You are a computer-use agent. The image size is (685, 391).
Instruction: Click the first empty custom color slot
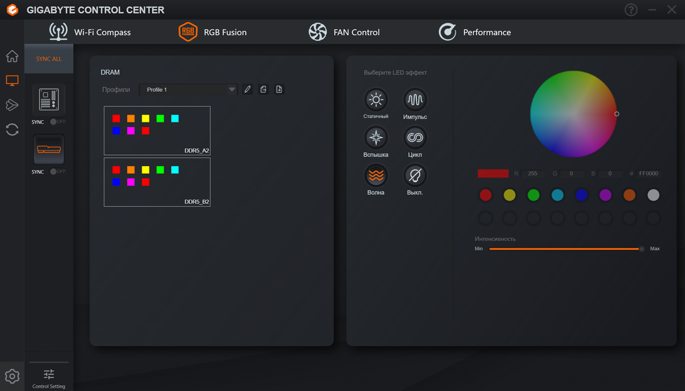[x=485, y=218]
